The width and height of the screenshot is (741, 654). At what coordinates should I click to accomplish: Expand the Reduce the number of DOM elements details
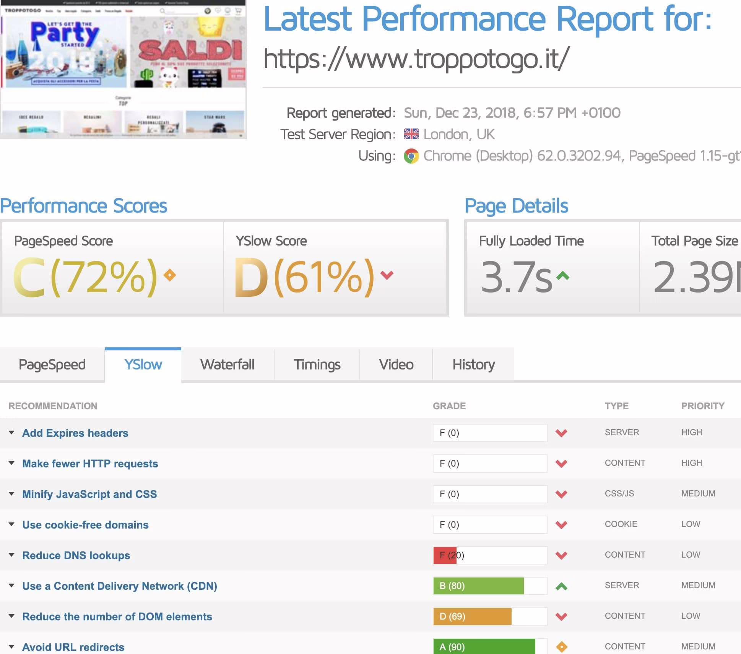[x=11, y=616]
